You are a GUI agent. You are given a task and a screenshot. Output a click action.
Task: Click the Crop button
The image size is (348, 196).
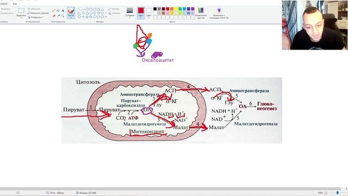pos(34,9)
